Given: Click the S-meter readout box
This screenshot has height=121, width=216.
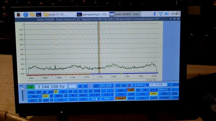Looking at the screenshot, I should click(x=158, y=84).
